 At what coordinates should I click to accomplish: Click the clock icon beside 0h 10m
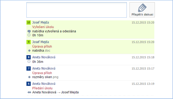click(x=29, y=35)
